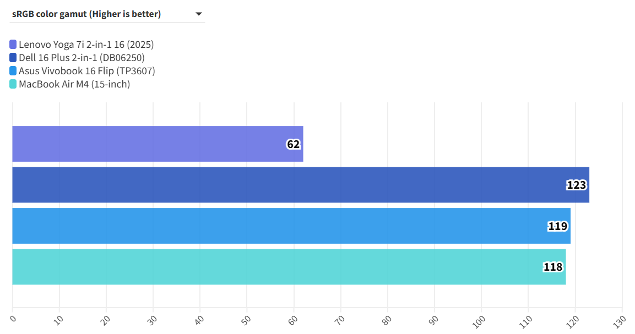Click the Lenovo Yoga 7i legend color swatch

pyautogui.click(x=13, y=45)
